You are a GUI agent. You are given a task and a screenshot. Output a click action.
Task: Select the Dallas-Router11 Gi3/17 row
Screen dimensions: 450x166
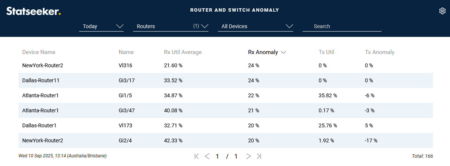coord(225,80)
